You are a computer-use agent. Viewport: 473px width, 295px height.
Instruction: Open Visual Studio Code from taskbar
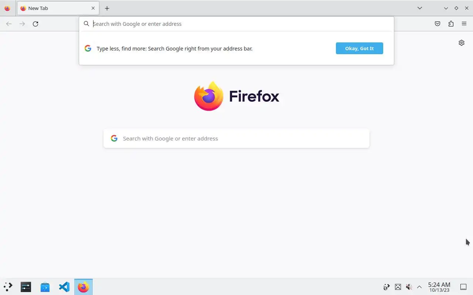[64, 287]
